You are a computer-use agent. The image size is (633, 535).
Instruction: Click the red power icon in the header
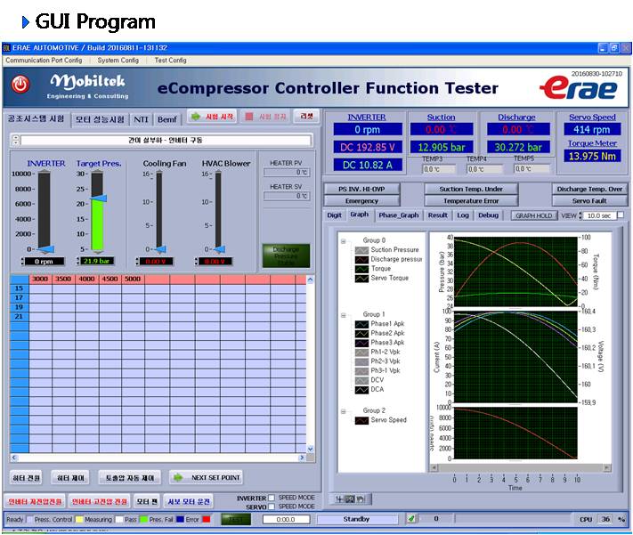coord(20,85)
